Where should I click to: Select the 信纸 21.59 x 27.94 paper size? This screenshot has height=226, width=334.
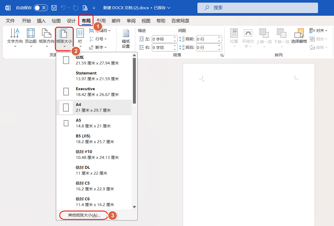pyautogui.click(x=94, y=60)
